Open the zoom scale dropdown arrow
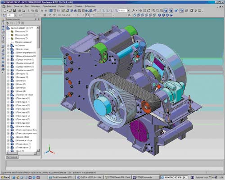Viewport: 225px width, 180px height. coord(128,10)
